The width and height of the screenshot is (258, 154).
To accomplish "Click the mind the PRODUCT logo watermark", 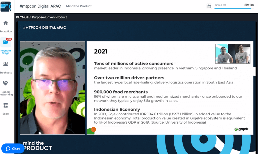I will [x=38, y=146].
